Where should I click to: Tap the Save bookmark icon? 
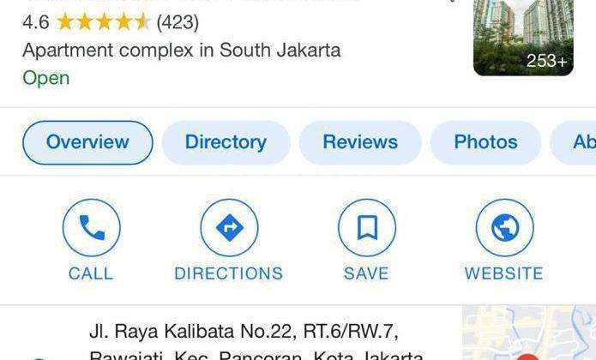click(x=367, y=228)
